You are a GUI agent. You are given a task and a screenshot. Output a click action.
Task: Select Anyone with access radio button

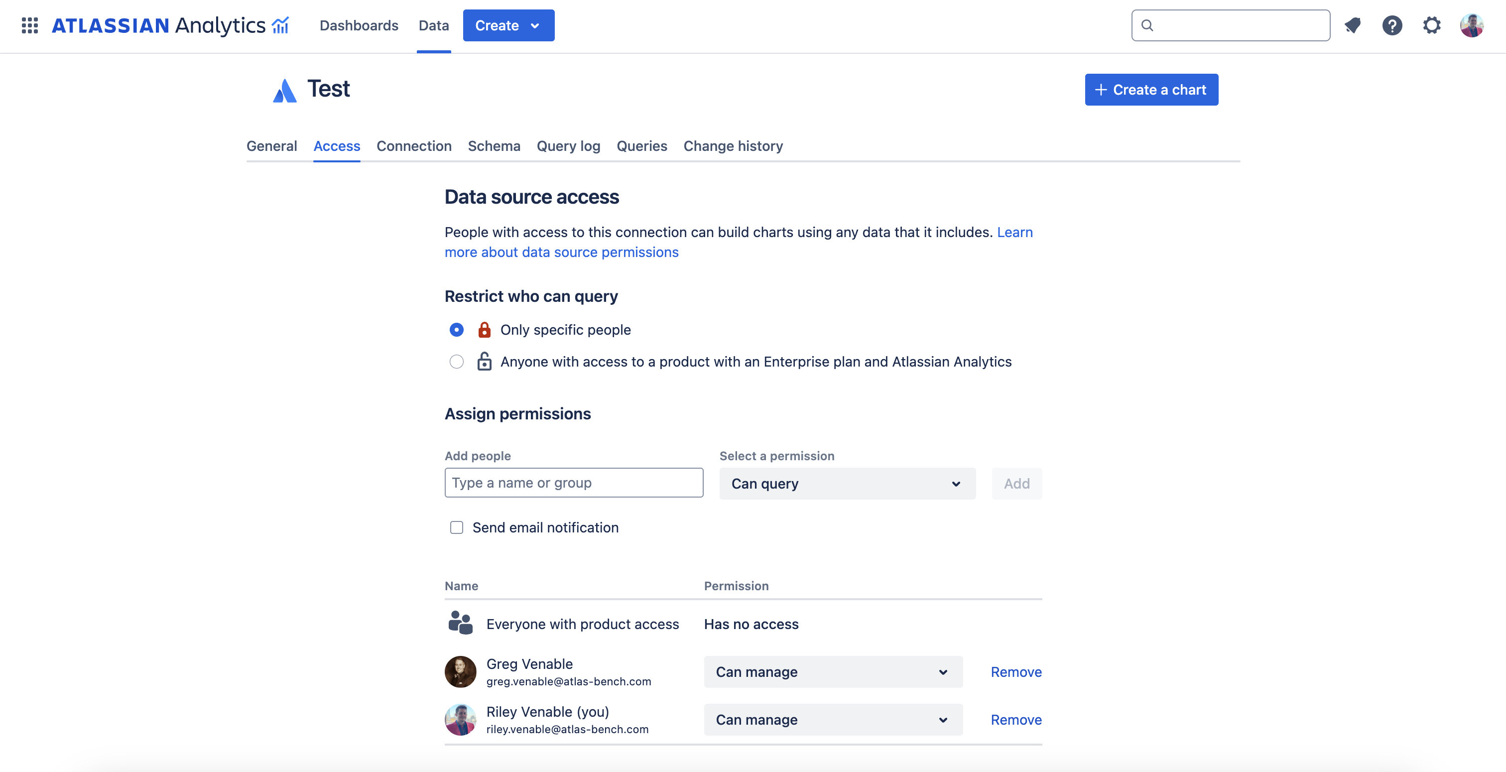pyautogui.click(x=457, y=362)
